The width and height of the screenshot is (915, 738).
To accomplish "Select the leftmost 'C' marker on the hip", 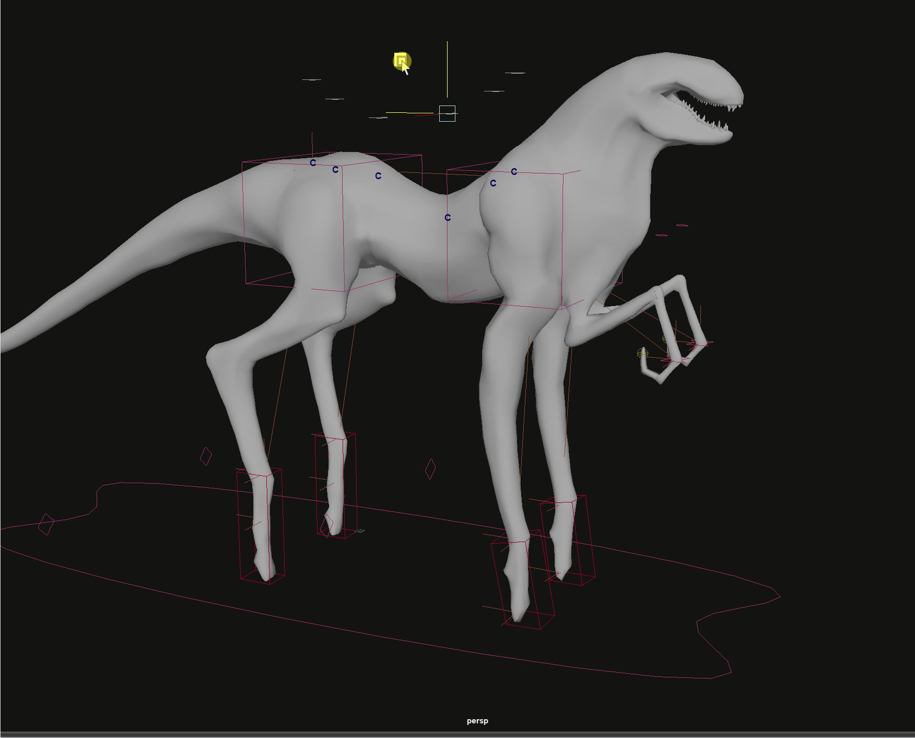I will click(x=313, y=163).
